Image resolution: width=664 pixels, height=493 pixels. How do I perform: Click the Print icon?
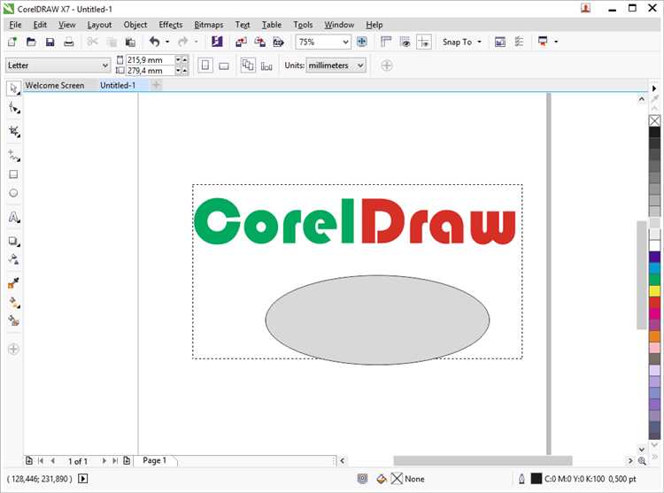69,42
